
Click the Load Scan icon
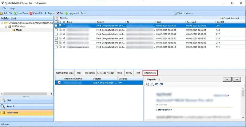tap(15, 13)
